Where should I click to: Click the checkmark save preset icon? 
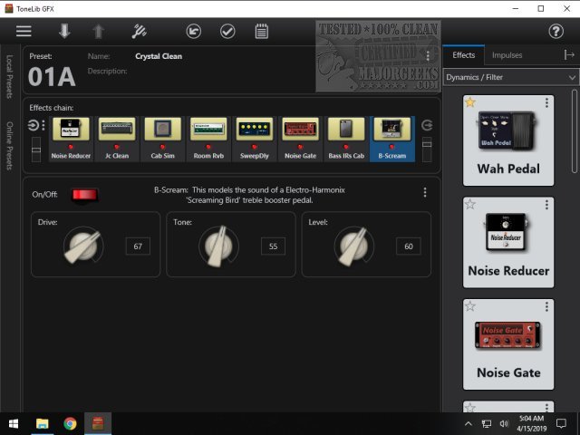coord(227,31)
